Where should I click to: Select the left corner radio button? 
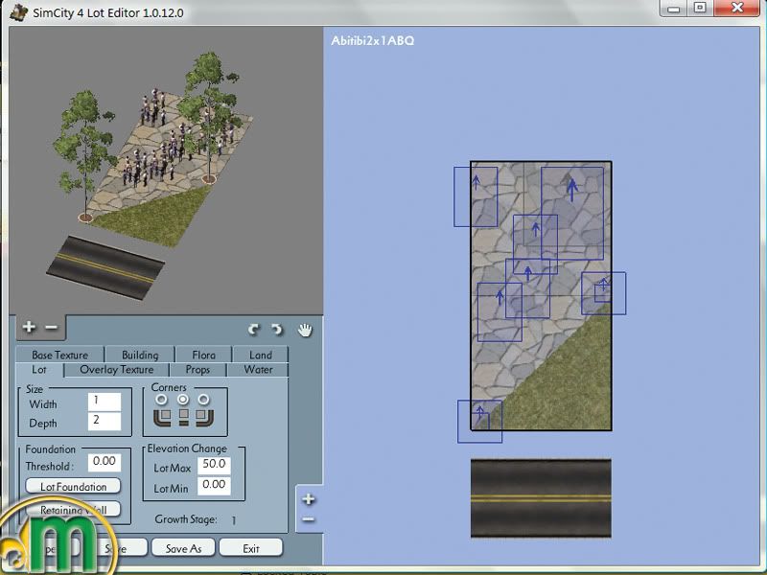pos(161,400)
